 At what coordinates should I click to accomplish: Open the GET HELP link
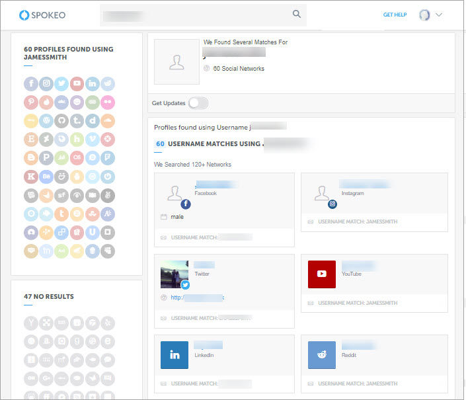click(395, 15)
